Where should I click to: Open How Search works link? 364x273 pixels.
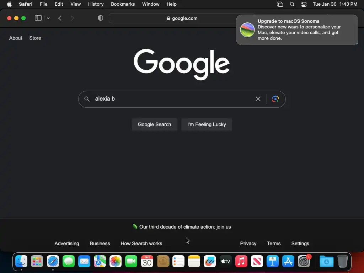141,243
